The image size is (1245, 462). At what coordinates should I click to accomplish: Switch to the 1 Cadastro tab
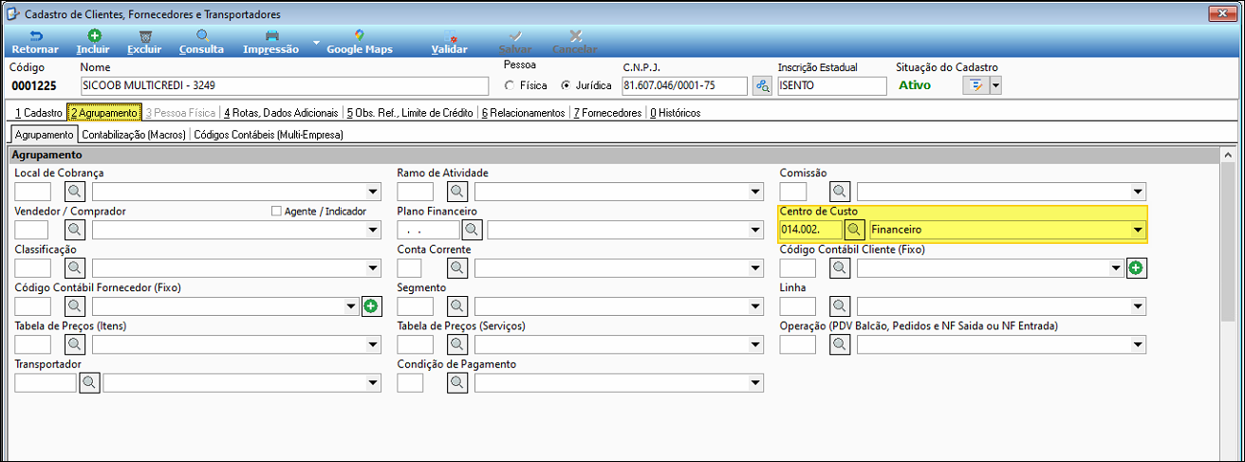pyautogui.click(x=38, y=112)
